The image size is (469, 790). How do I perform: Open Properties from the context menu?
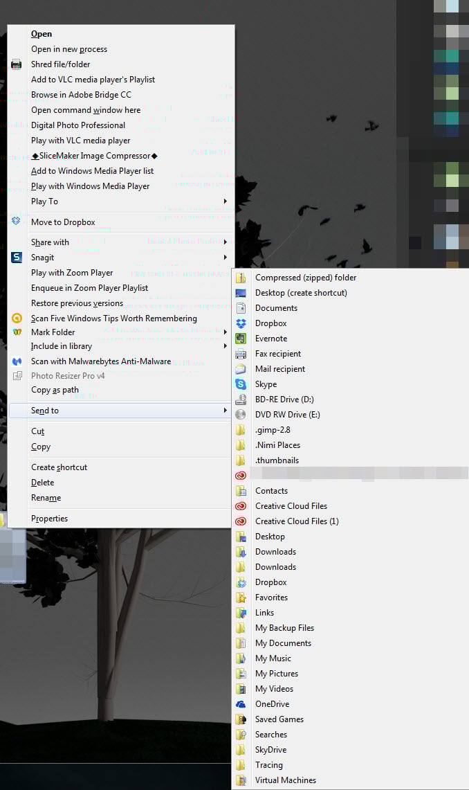tap(49, 519)
